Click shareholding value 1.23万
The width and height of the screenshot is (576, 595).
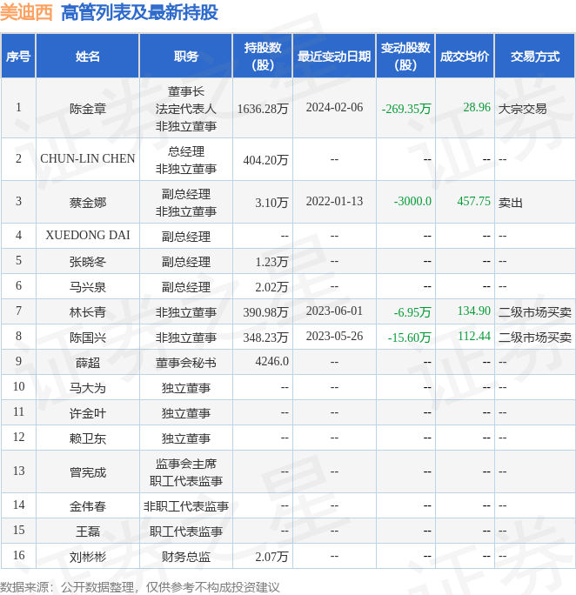271,262
